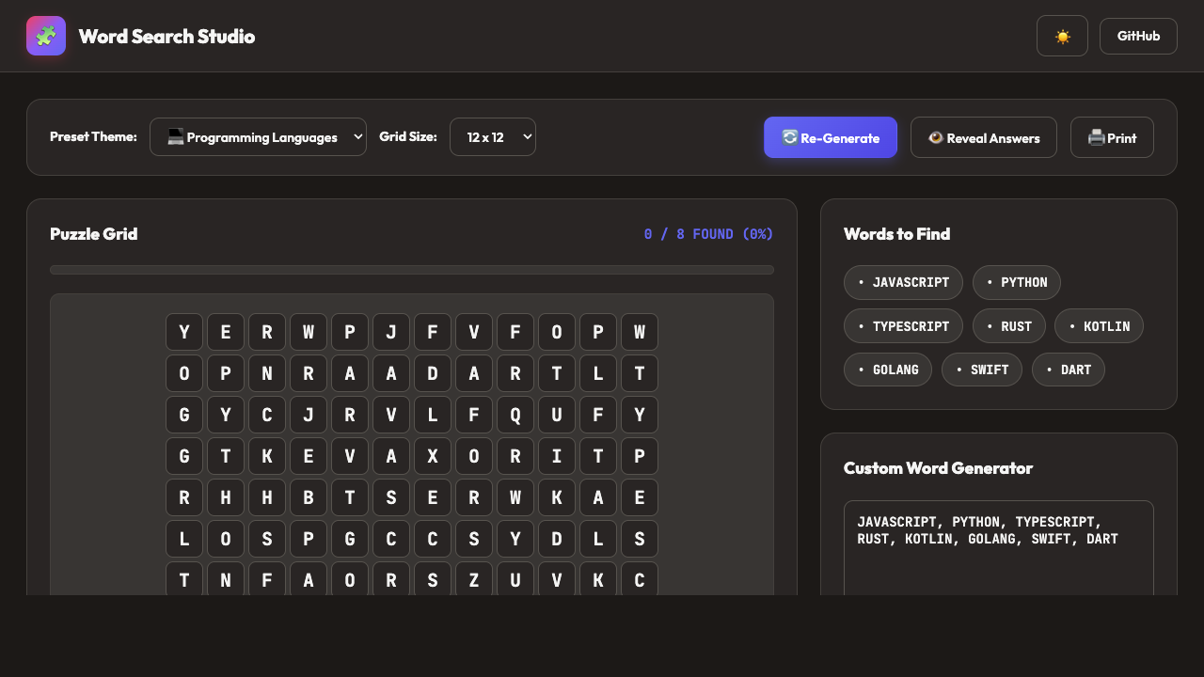Open the Grid Size dropdown
1204x677 pixels.
point(493,136)
